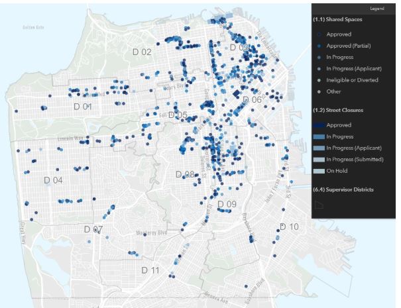Click the On Hold street closure swatch
Viewport: 401px width, 308px height.
[319, 171]
